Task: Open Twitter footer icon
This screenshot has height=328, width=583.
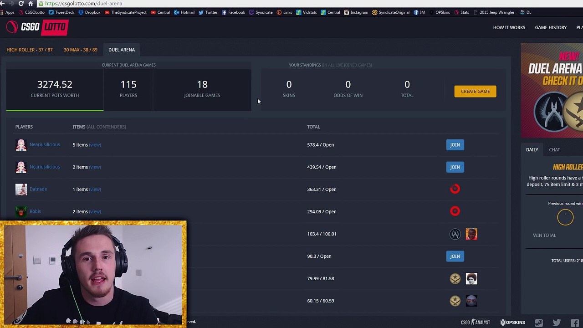Action: pos(557,323)
